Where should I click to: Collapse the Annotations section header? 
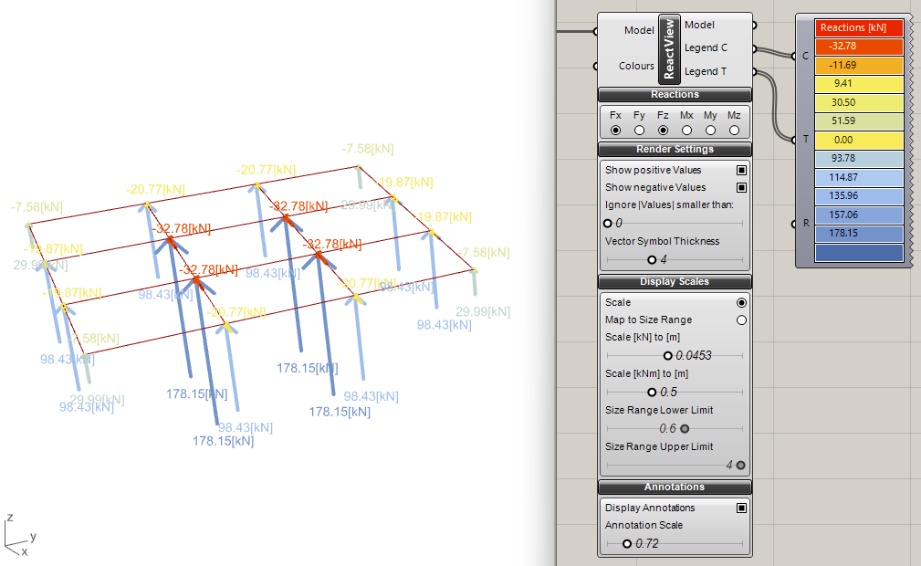point(675,487)
